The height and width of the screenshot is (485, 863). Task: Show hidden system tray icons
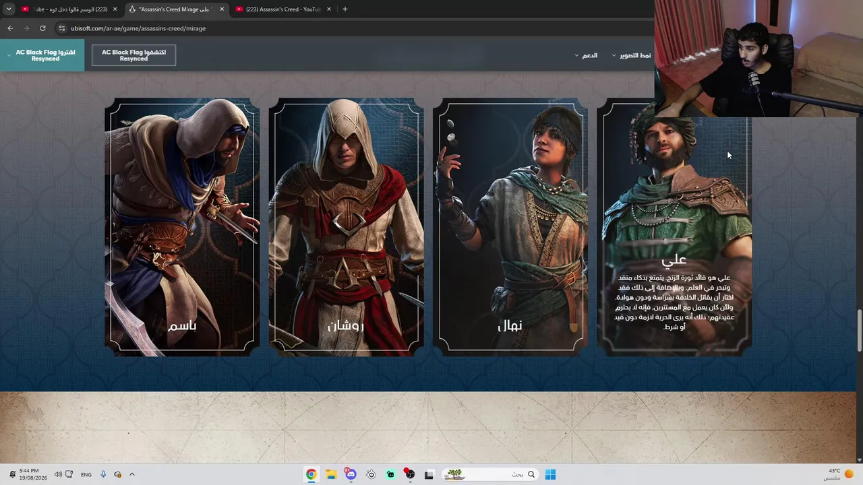[131, 474]
